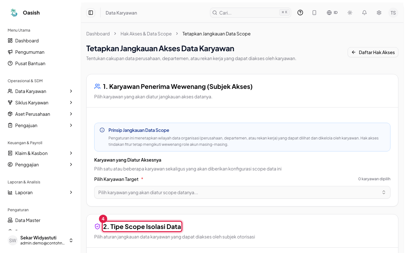Expand the Aset Perusahaan sidebar menu
This screenshot has width=406, height=253.
(x=41, y=114)
